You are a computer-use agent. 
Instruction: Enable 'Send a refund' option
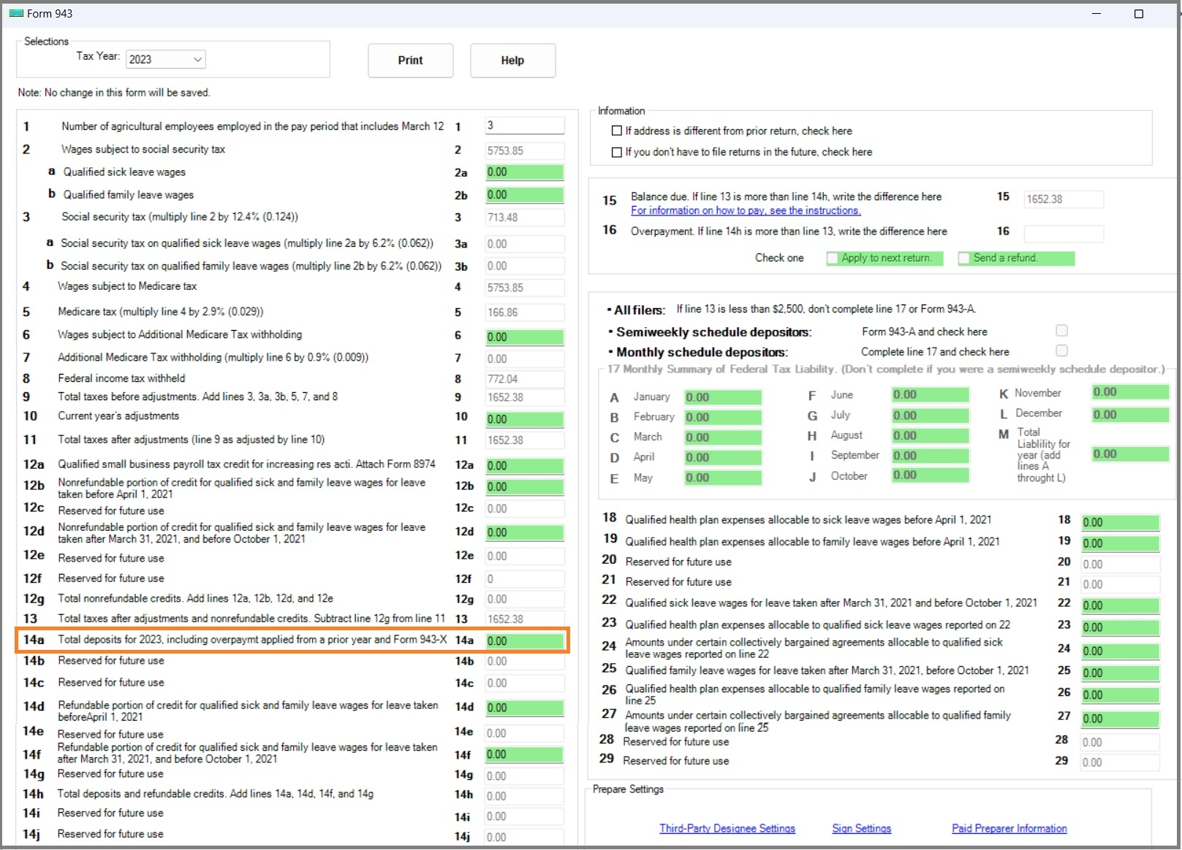965,258
